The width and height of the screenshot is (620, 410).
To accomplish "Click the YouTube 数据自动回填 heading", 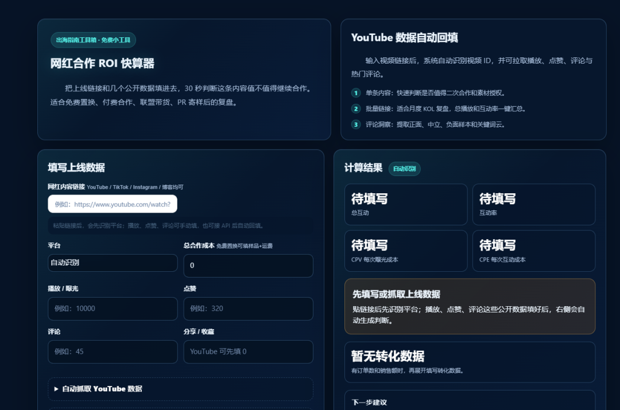I will click(x=405, y=37).
